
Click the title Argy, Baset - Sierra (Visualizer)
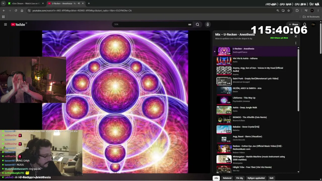[x=247, y=137]
